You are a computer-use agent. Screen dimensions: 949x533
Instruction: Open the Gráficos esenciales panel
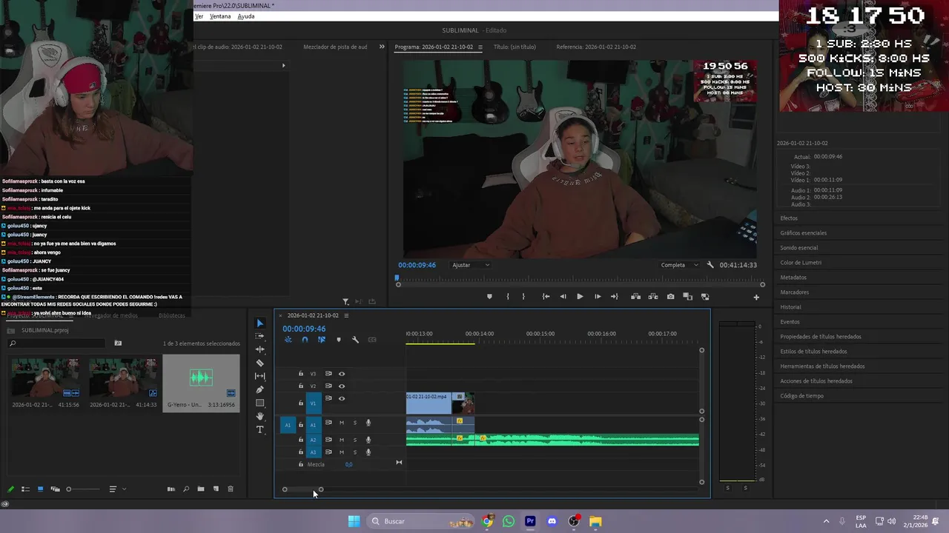803,233
